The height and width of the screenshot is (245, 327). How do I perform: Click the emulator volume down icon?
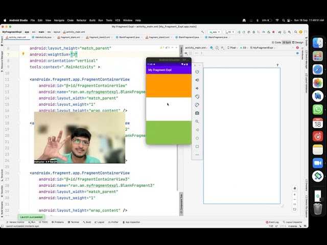[197, 88]
